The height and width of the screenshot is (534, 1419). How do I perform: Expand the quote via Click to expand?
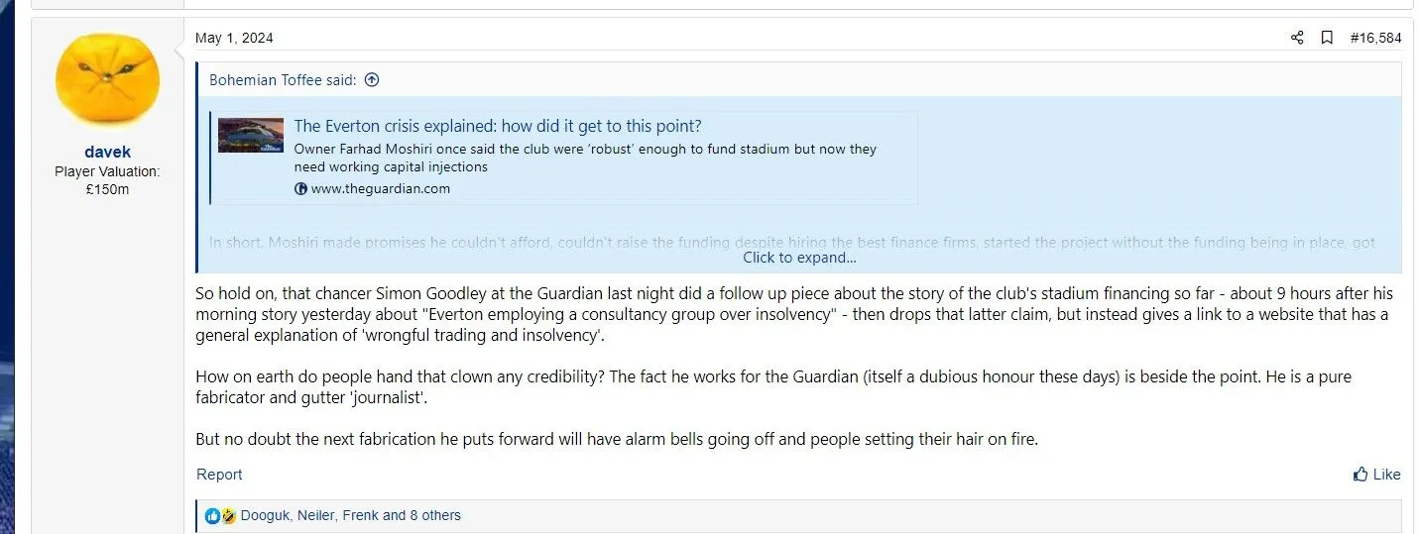[x=799, y=258]
